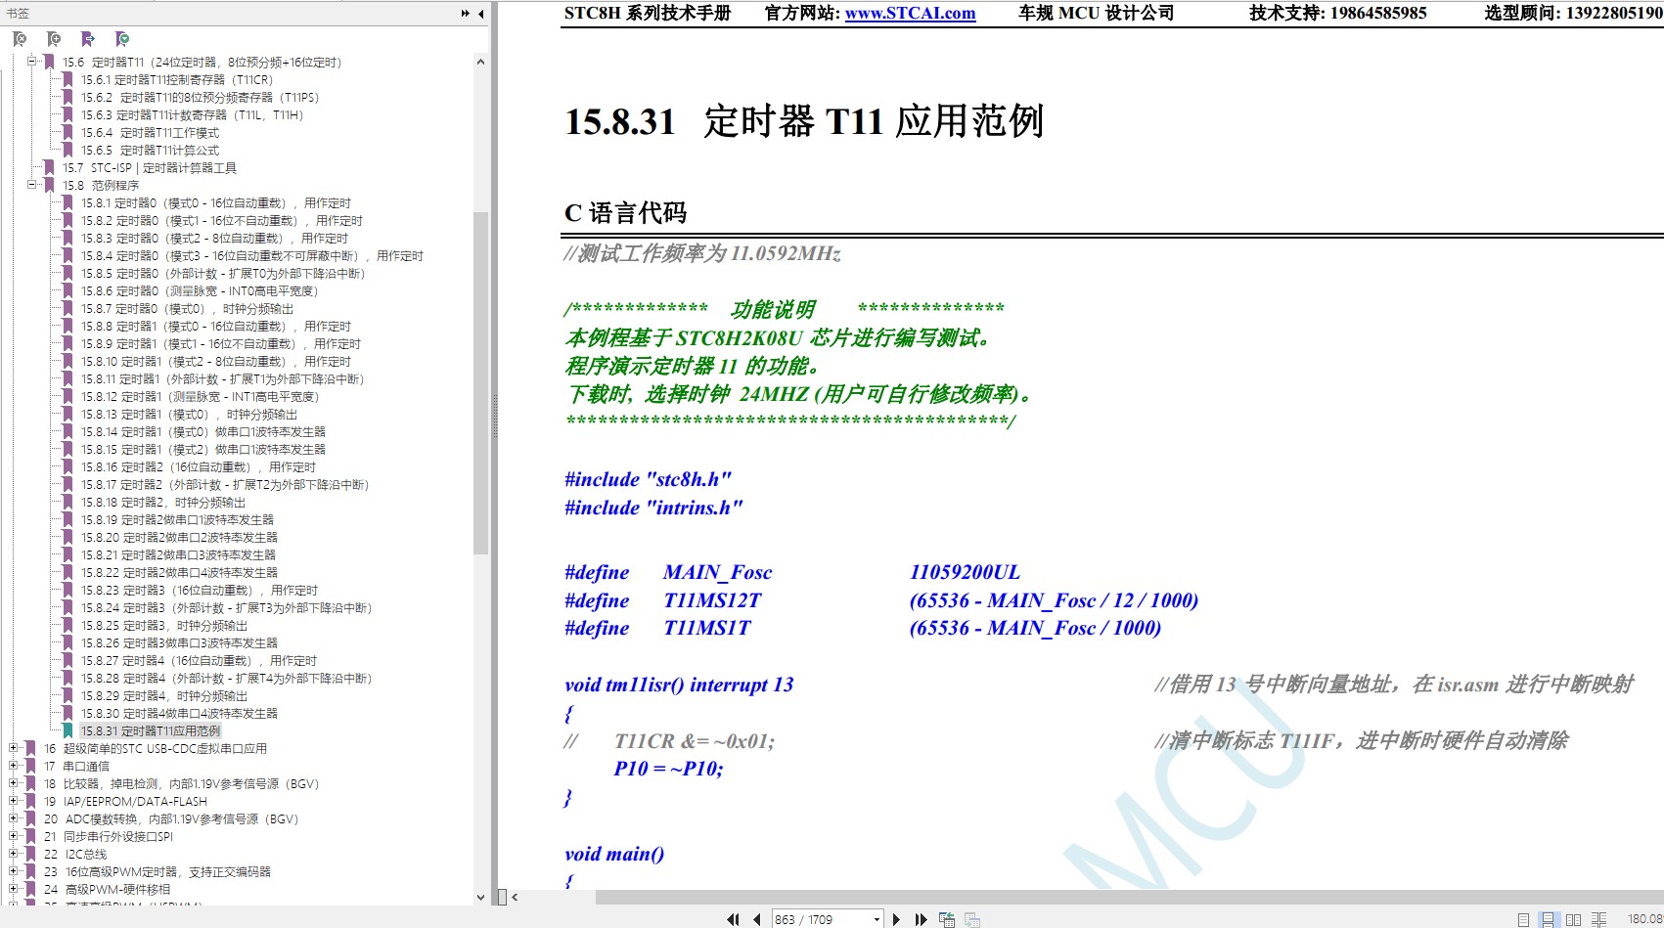Open bookmark 15.6.2 T11的8位预分频寄存器

200,98
